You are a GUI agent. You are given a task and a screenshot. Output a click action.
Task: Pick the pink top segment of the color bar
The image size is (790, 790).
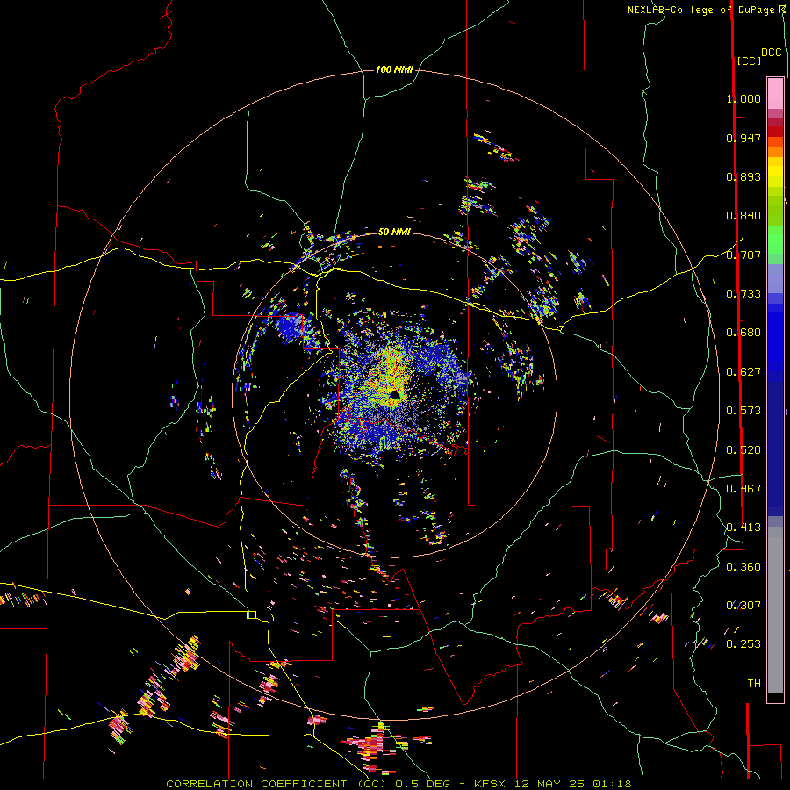[x=775, y=94]
